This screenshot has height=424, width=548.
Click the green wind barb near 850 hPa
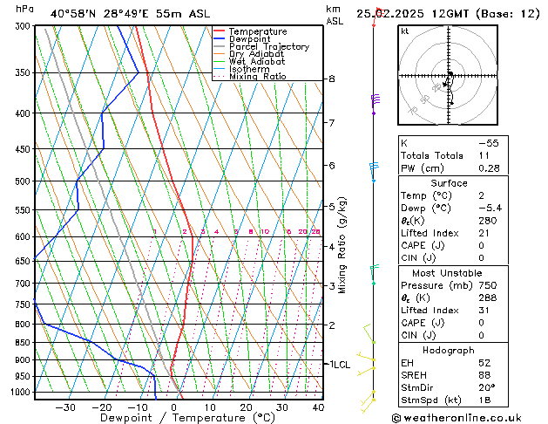coord(369,334)
